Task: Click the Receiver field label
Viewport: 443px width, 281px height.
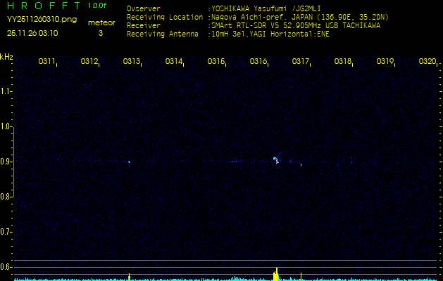Action: tap(144, 26)
